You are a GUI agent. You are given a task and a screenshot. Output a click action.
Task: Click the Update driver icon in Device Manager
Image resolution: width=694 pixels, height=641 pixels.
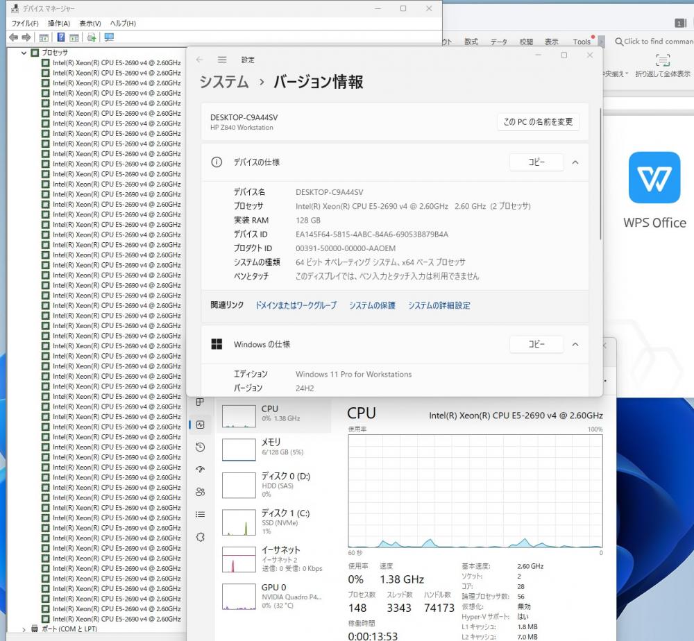(x=92, y=37)
